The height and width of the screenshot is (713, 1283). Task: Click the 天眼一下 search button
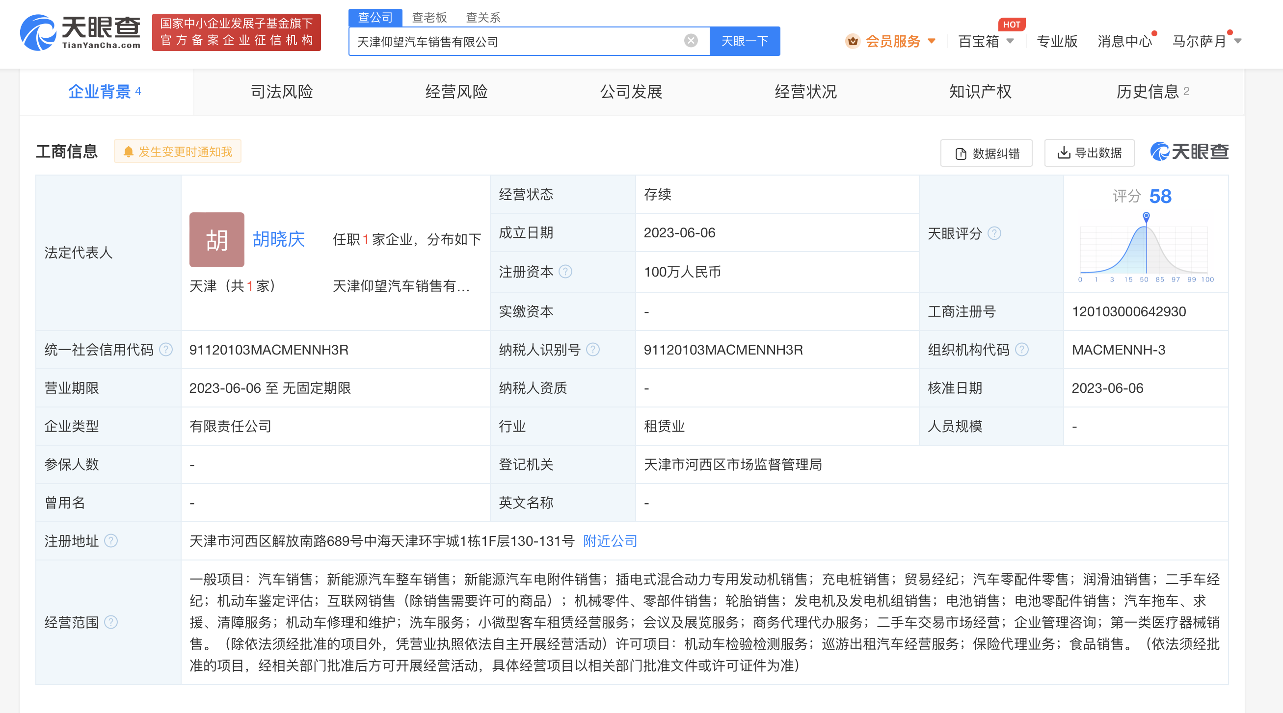(x=745, y=41)
